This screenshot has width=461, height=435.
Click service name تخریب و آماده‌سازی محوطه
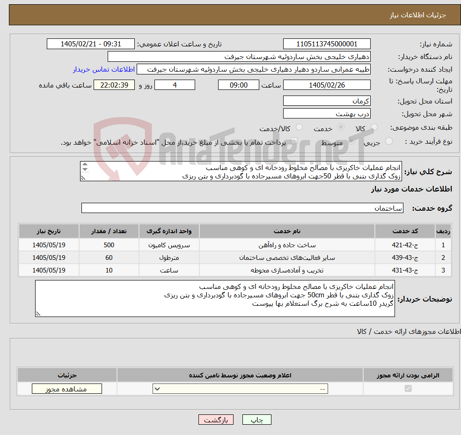click(287, 270)
